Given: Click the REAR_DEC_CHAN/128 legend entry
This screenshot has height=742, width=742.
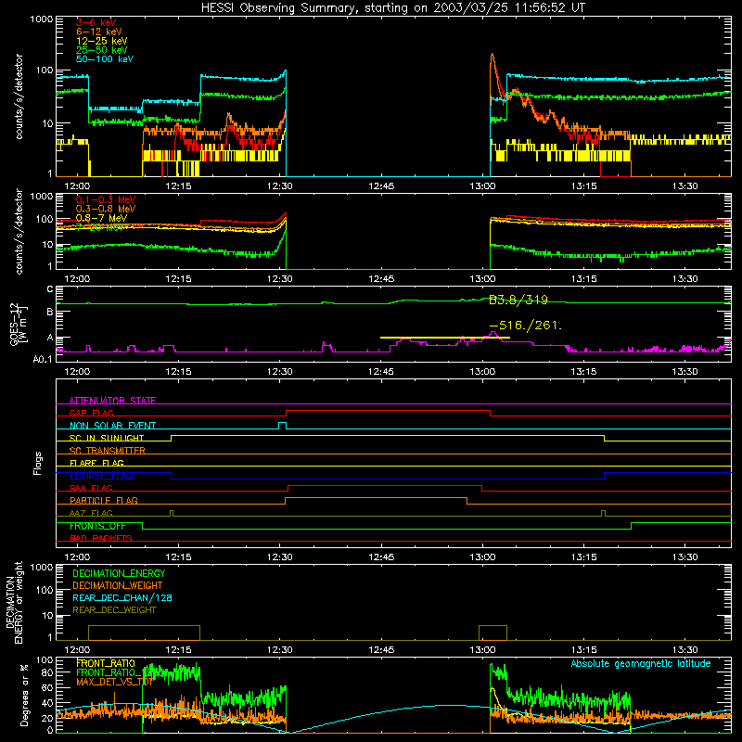Looking at the screenshot, I should [x=122, y=597].
